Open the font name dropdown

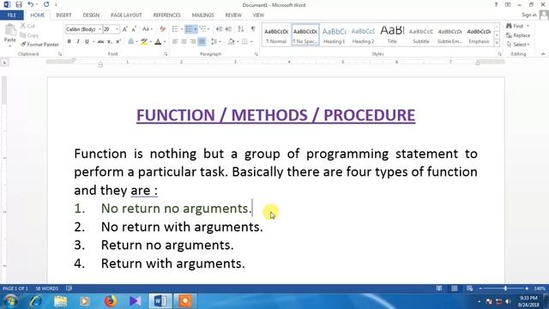(x=100, y=29)
